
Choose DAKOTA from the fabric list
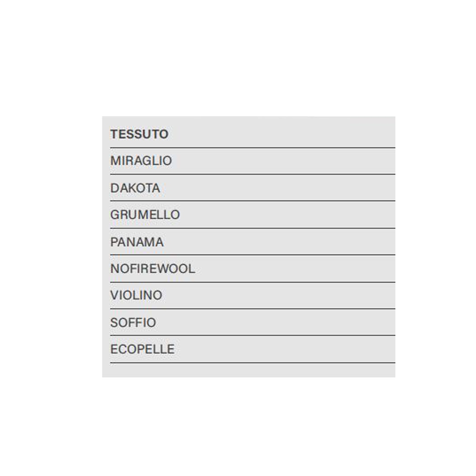(x=135, y=188)
